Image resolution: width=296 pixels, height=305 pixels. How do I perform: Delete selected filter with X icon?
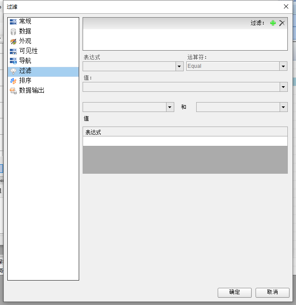click(282, 23)
